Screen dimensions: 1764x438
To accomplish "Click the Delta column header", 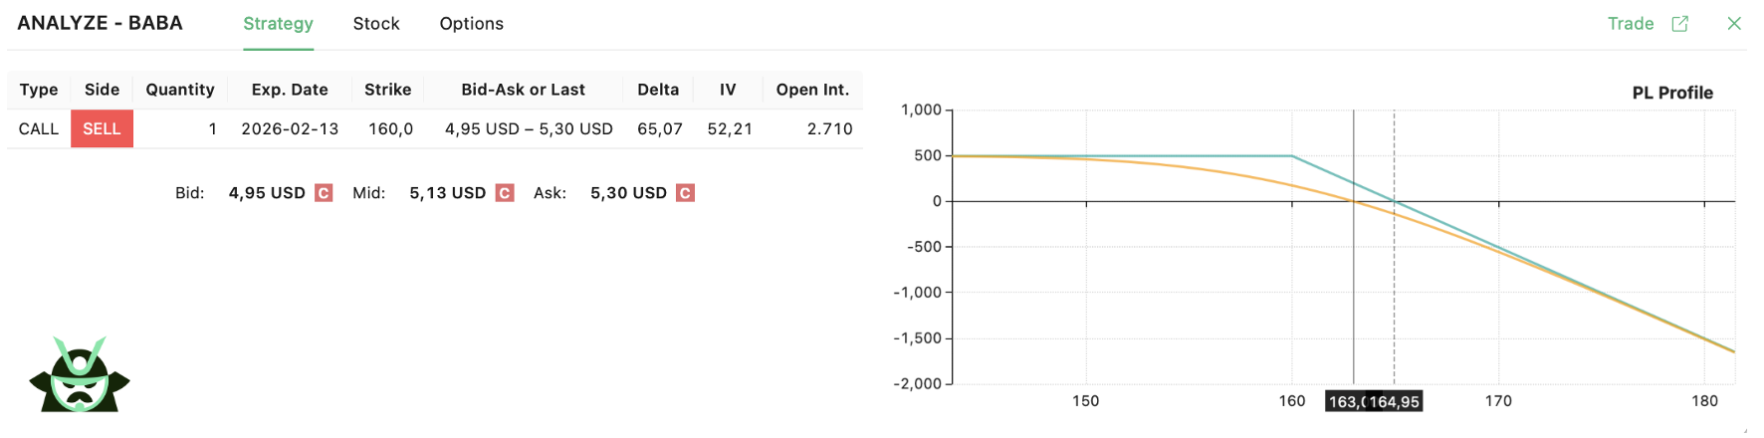I will coord(658,90).
